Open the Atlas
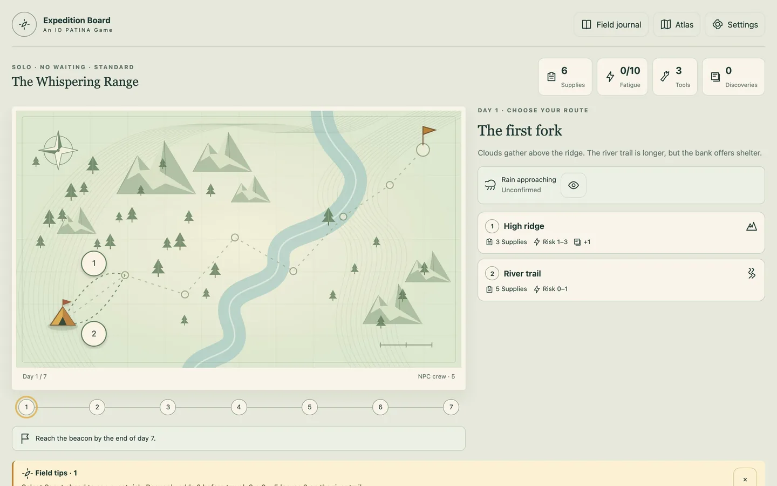777x486 pixels. (677, 24)
